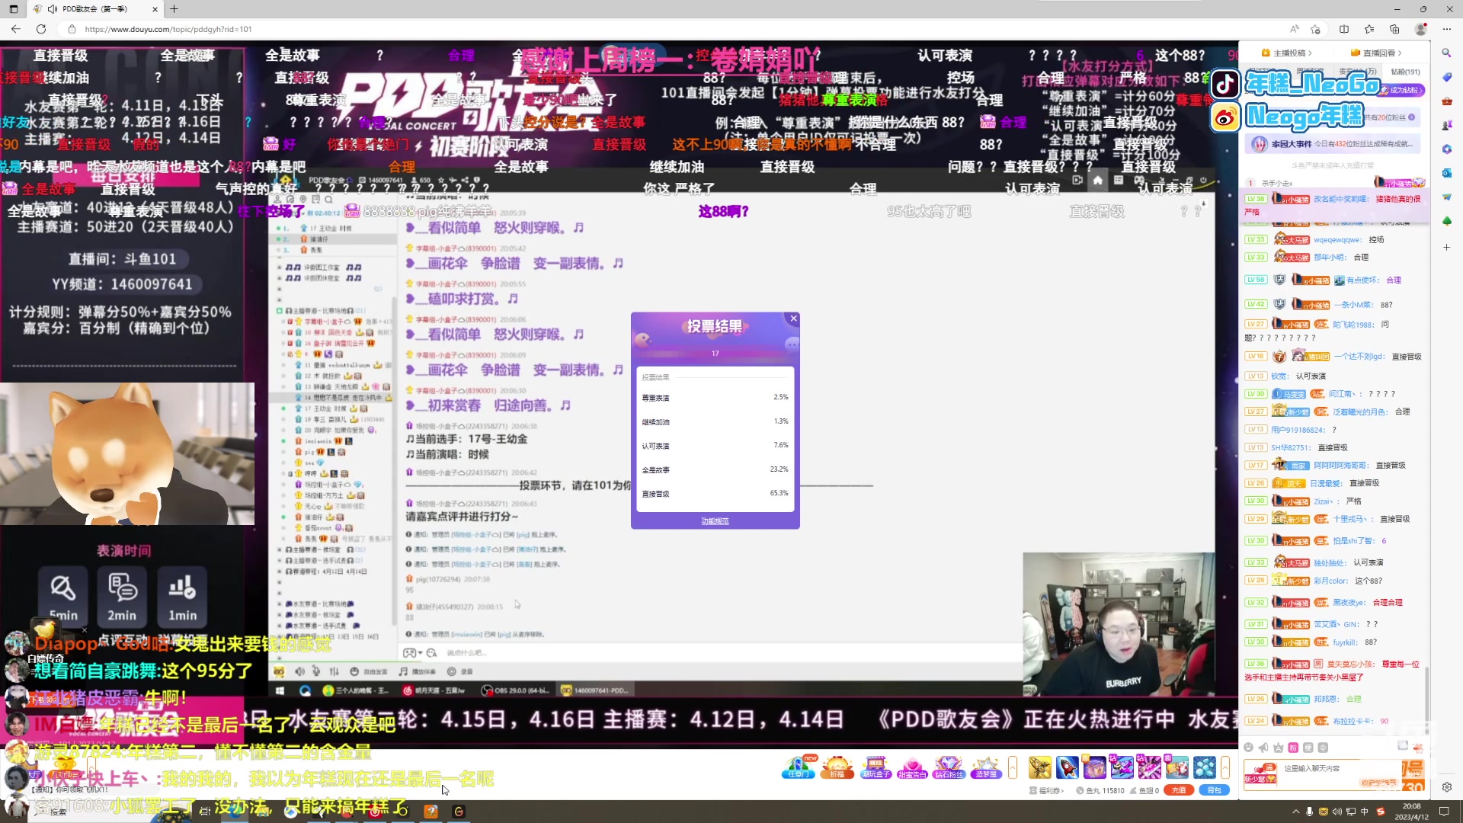
Task: Open the 家园大事件 banner
Action: point(1334,144)
